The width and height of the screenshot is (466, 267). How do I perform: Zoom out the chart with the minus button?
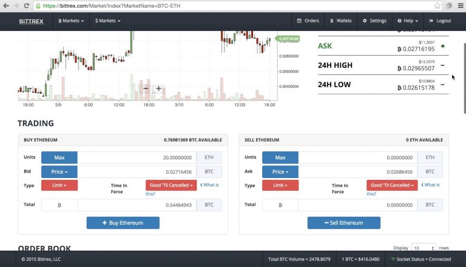(146, 88)
